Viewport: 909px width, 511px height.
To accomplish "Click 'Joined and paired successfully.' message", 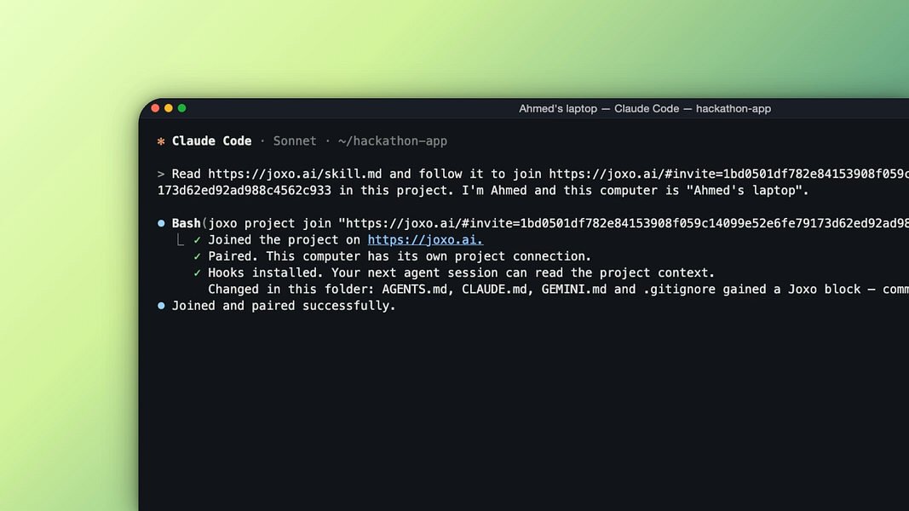I will (x=284, y=306).
